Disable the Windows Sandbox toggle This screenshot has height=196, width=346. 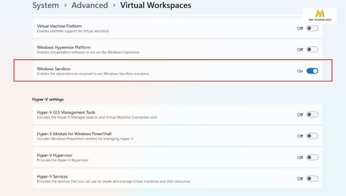coord(312,71)
